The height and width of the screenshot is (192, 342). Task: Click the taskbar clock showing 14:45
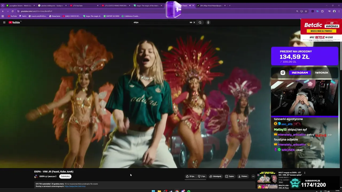(337, 191)
